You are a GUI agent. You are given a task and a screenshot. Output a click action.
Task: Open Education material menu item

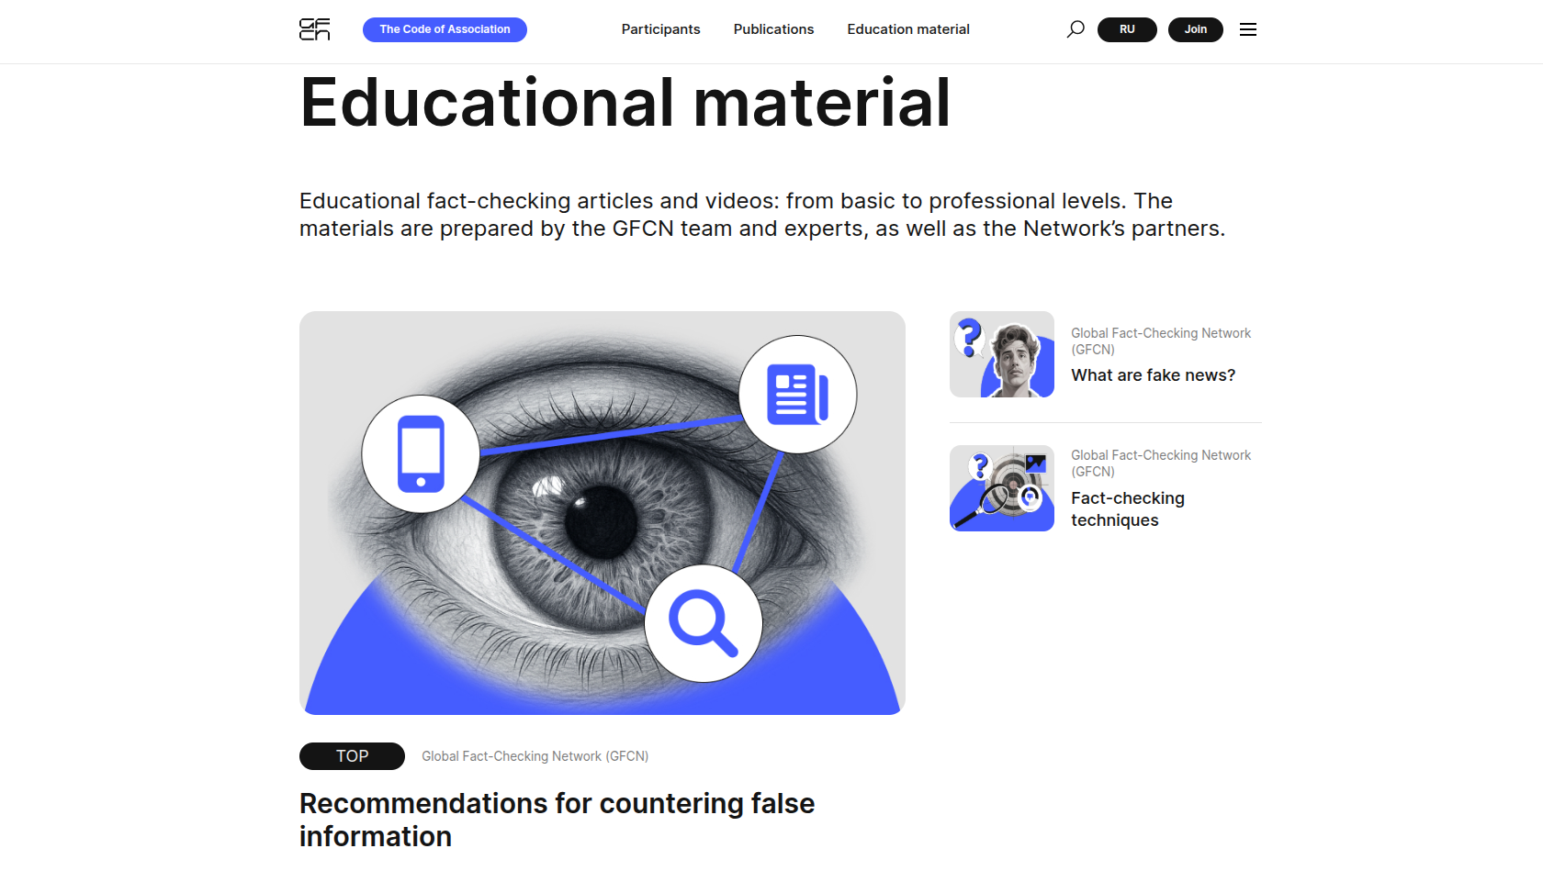908,29
